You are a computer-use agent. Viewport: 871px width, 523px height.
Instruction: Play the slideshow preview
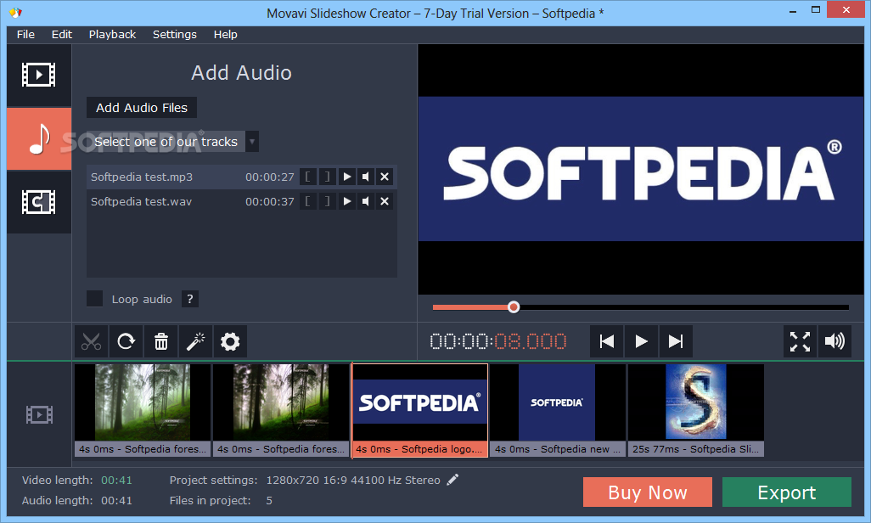coord(641,341)
